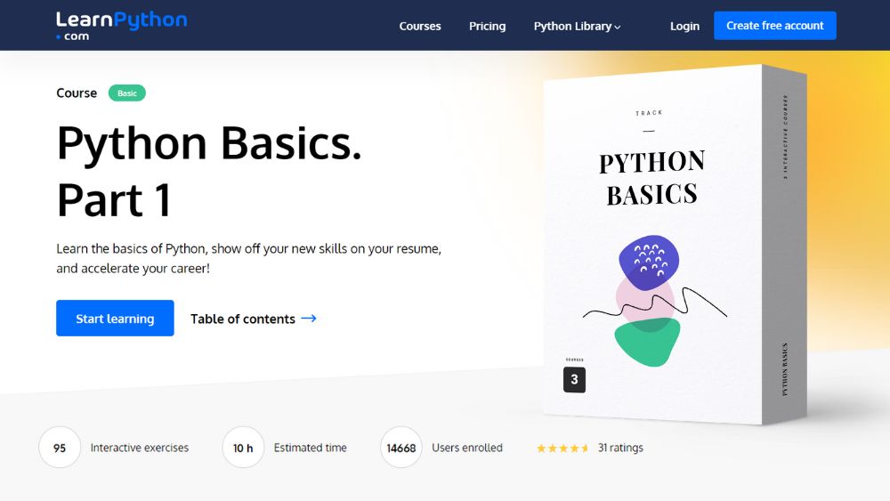Viewport: 890px width, 501px height.
Task: Click the green Basic badge
Action: (x=127, y=93)
